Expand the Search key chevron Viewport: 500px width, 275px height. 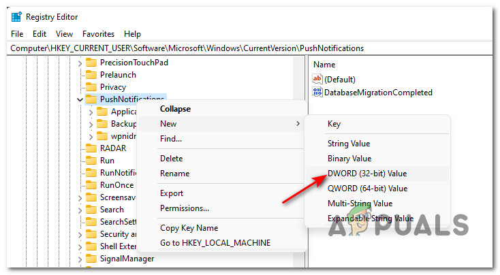[x=80, y=210]
